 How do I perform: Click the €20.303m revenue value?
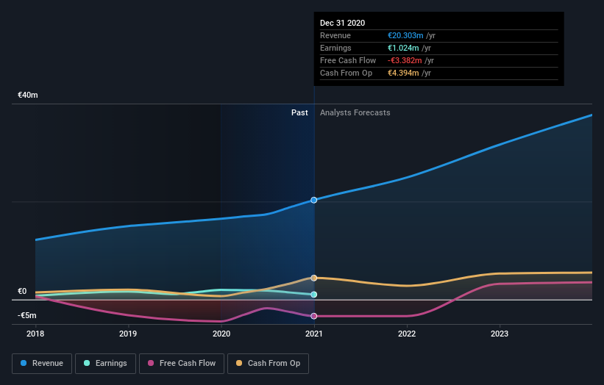[405, 35]
